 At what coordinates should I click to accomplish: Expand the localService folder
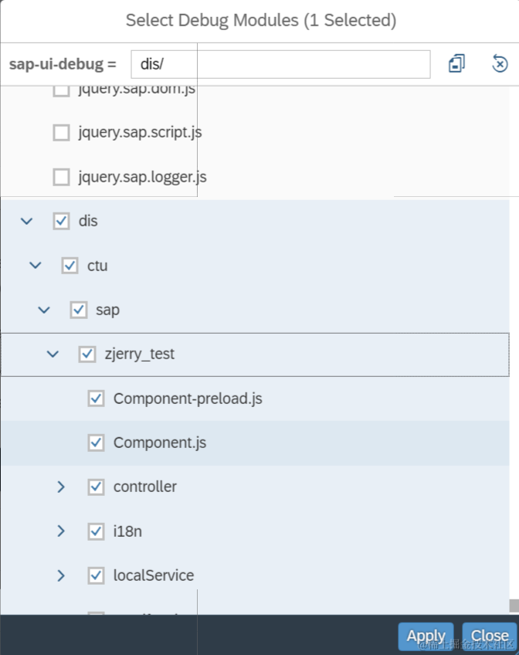click(x=61, y=575)
